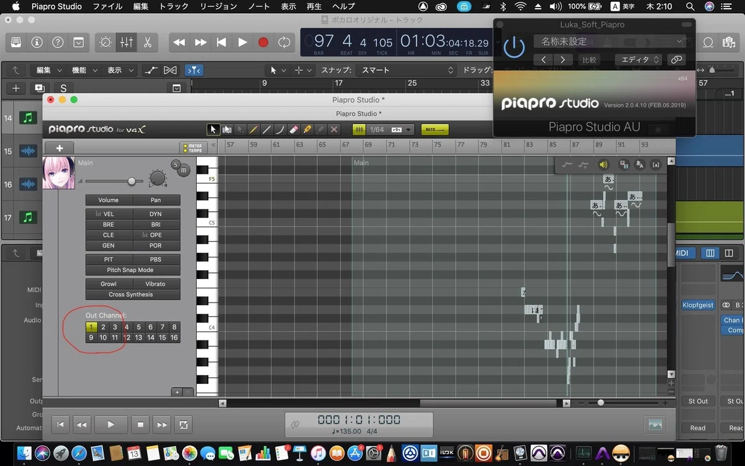This screenshot has height=466, width=745.
Task: Select the eraser tool
Action: tap(294, 129)
